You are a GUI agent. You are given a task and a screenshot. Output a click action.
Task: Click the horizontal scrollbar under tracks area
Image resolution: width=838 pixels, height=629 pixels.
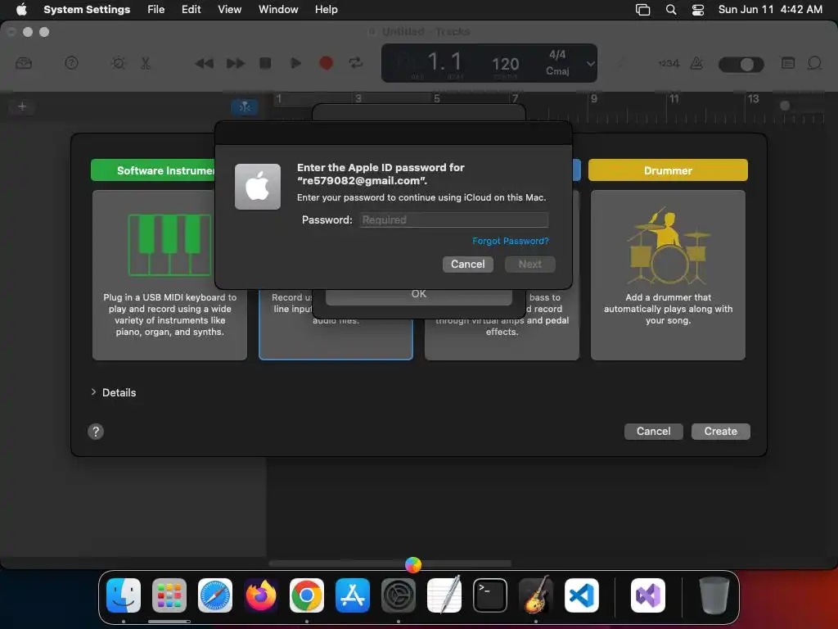point(390,563)
